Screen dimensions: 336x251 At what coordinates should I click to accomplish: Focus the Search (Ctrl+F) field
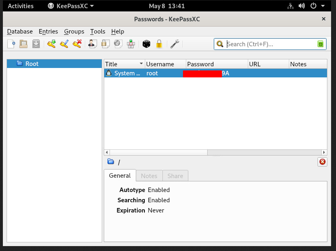point(270,44)
